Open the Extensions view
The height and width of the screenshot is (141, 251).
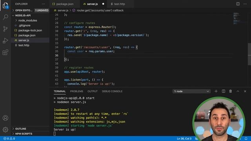tap(5, 52)
